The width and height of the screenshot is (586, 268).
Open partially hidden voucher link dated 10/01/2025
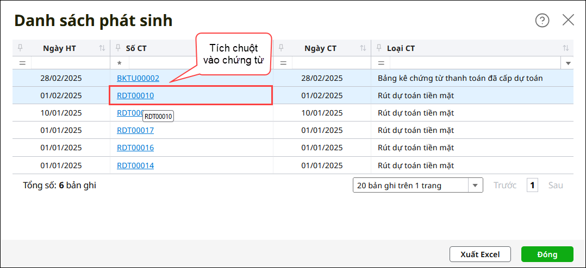[x=130, y=112]
